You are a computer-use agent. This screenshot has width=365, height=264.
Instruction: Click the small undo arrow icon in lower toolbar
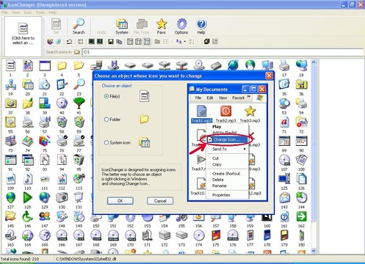pos(69,42)
